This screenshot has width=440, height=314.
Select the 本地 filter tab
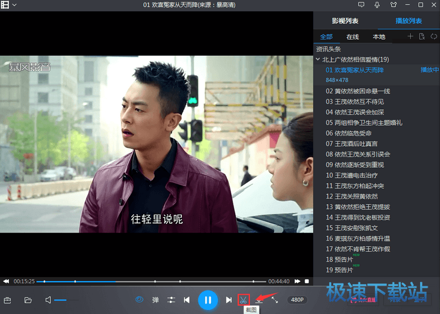(x=379, y=37)
